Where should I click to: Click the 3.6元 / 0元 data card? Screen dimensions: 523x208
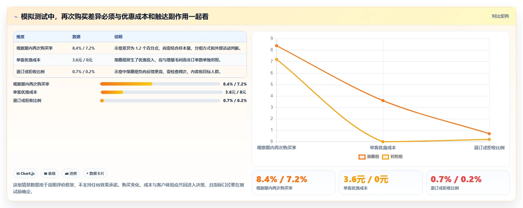point(381,183)
